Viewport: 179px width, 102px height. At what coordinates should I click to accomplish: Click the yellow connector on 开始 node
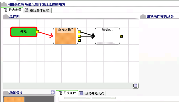(37, 32)
